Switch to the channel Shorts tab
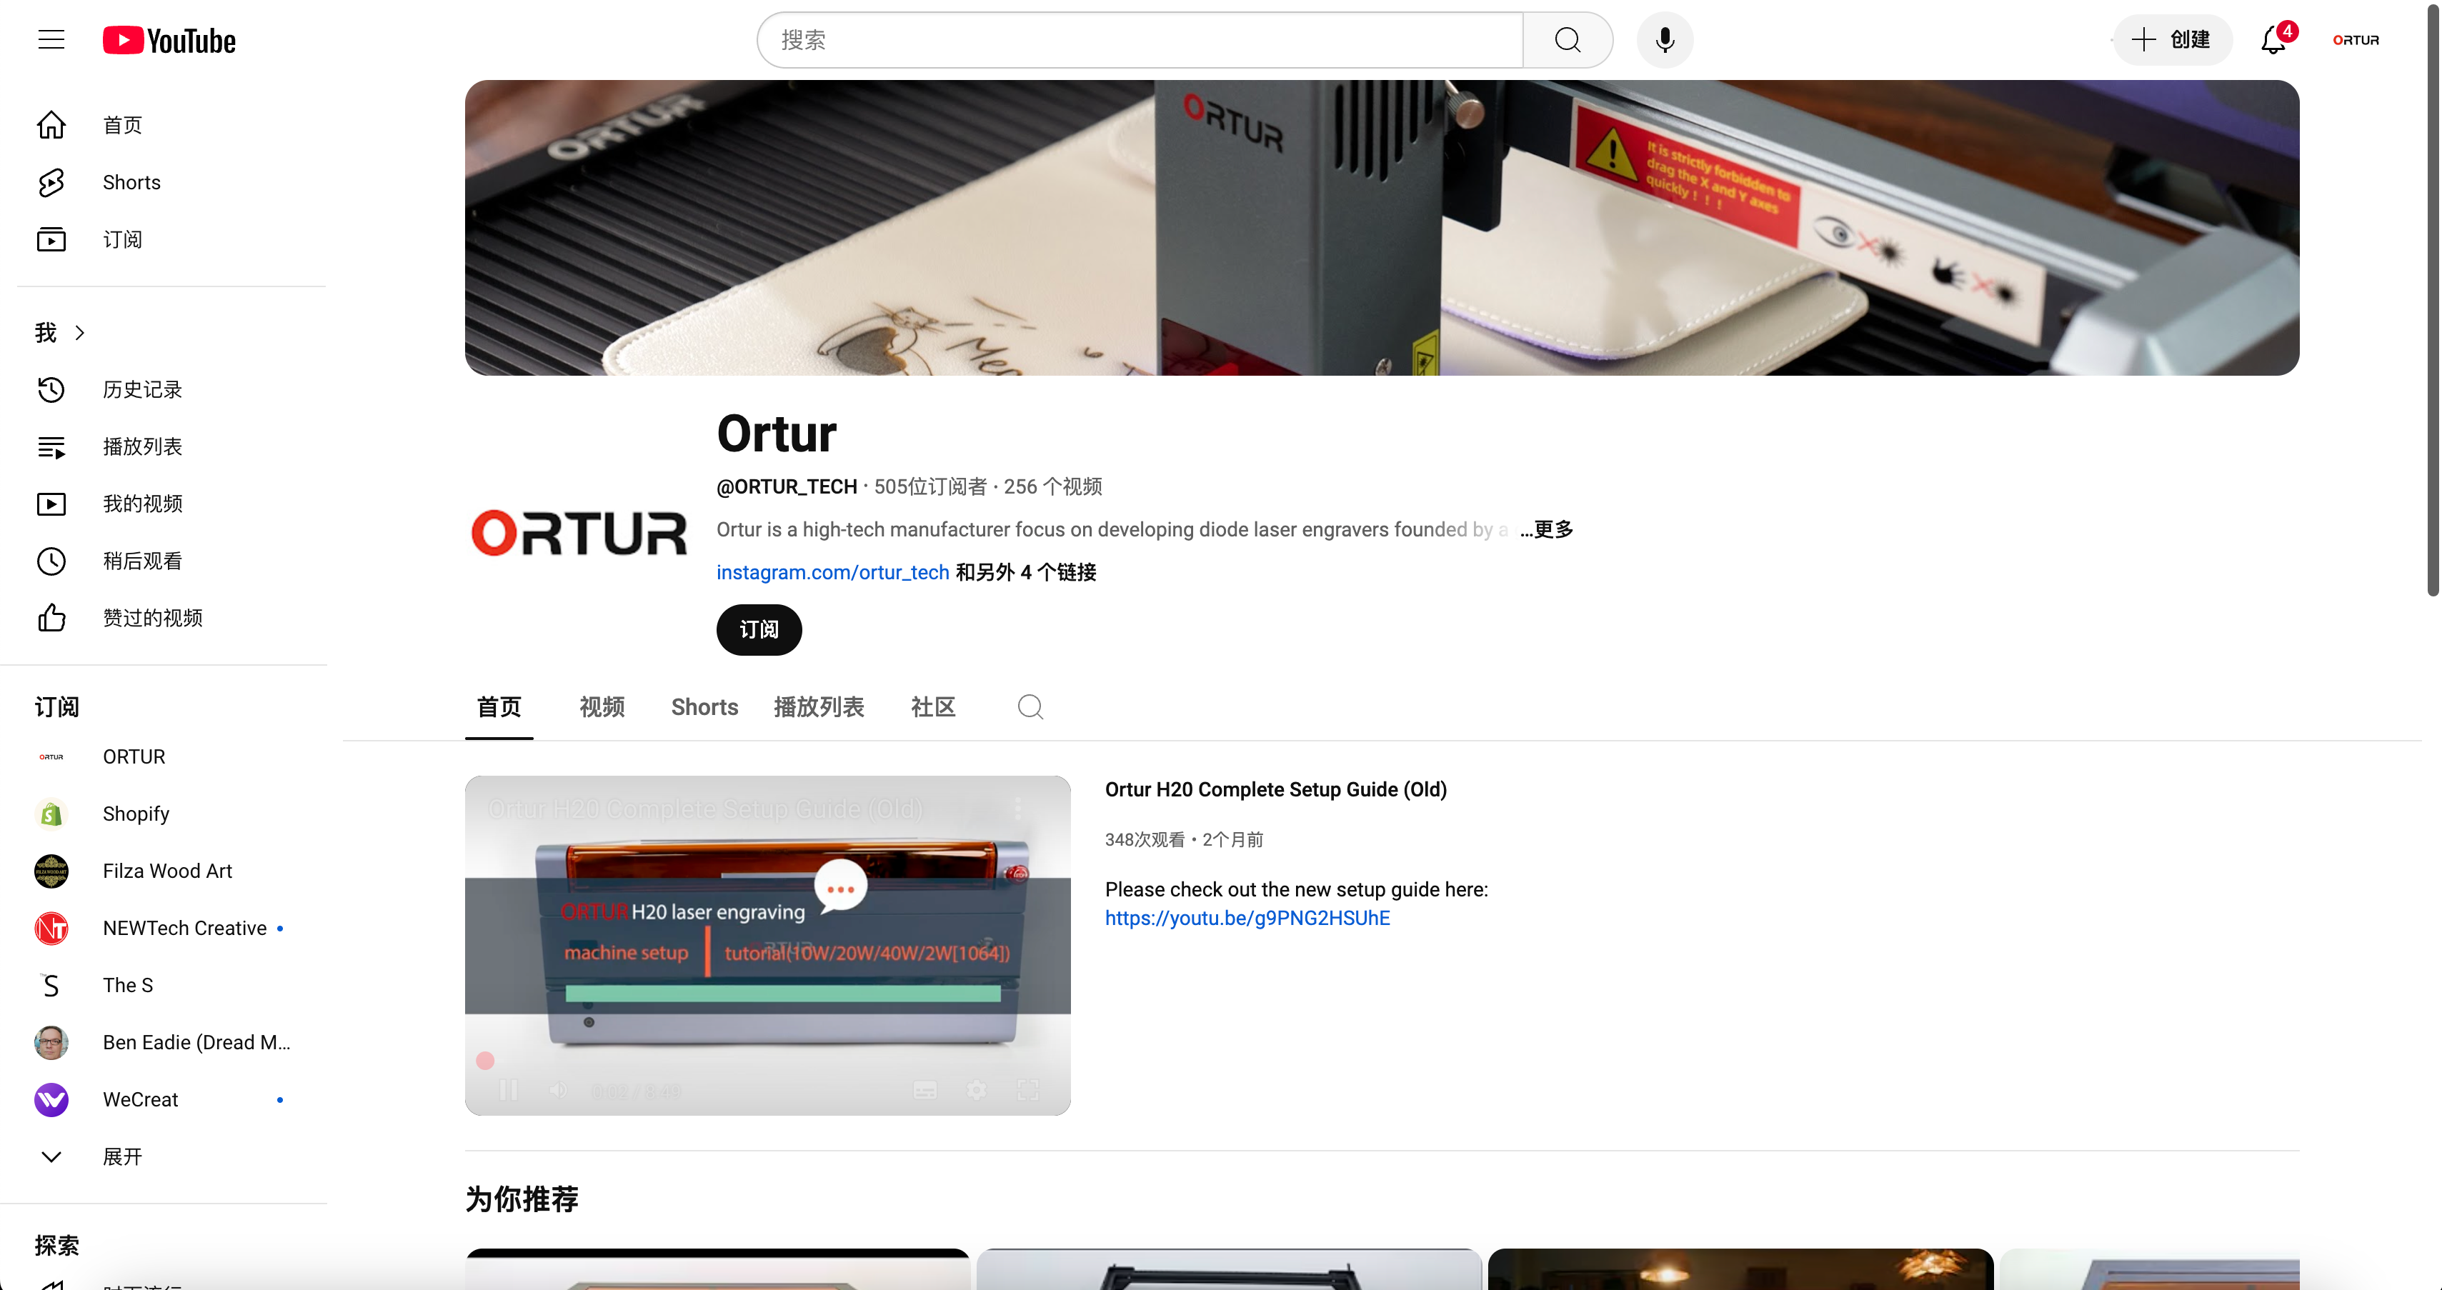This screenshot has height=1290, width=2442. pyautogui.click(x=704, y=707)
